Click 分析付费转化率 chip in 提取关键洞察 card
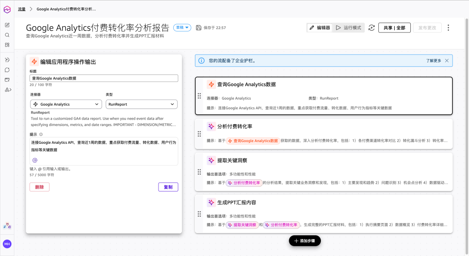This screenshot has width=469, height=256. tap(244, 183)
